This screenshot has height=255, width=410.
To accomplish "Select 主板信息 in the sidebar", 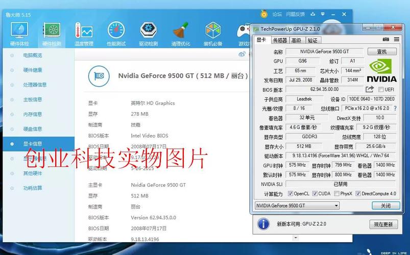I will coord(33,99).
